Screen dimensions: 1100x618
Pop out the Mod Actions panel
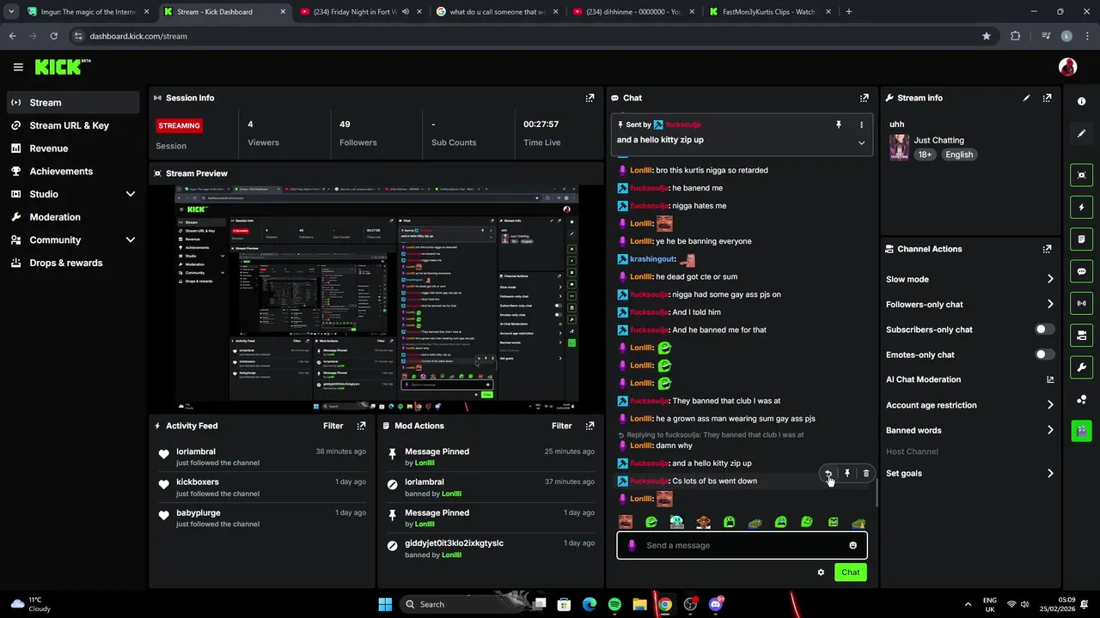tap(590, 426)
